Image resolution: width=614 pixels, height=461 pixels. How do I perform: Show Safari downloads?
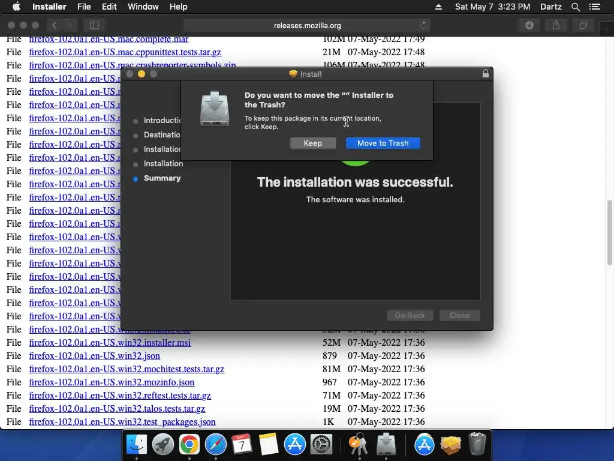[x=529, y=25]
